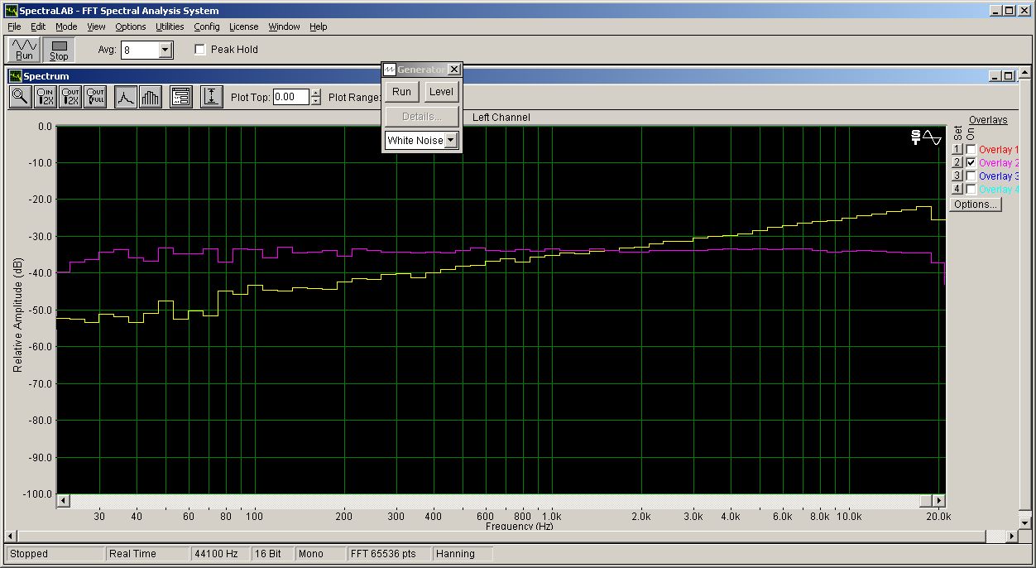Open the spectrum options dialog icon
This screenshot has width=1036, height=568.
[x=181, y=97]
